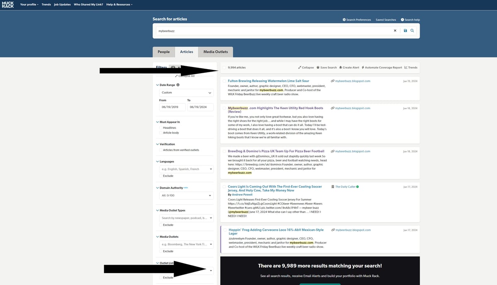
Task: Open Search Preferences via the gear icon
Action: coord(344,20)
